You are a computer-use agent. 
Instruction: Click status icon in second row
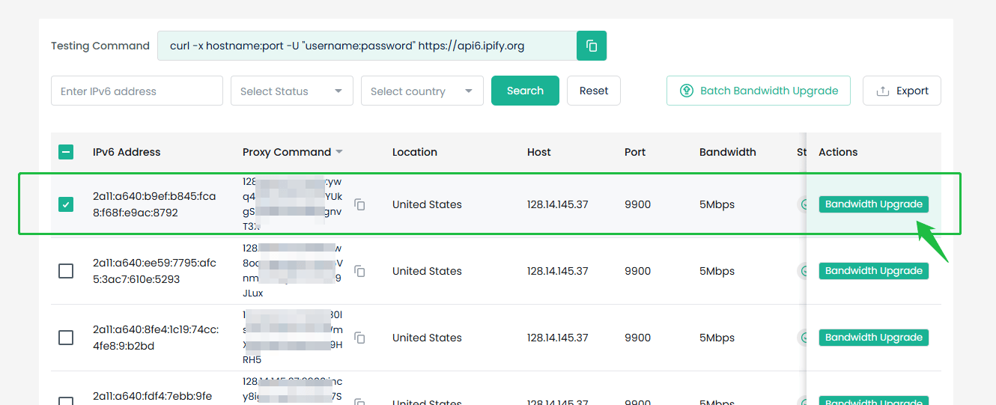point(803,271)
